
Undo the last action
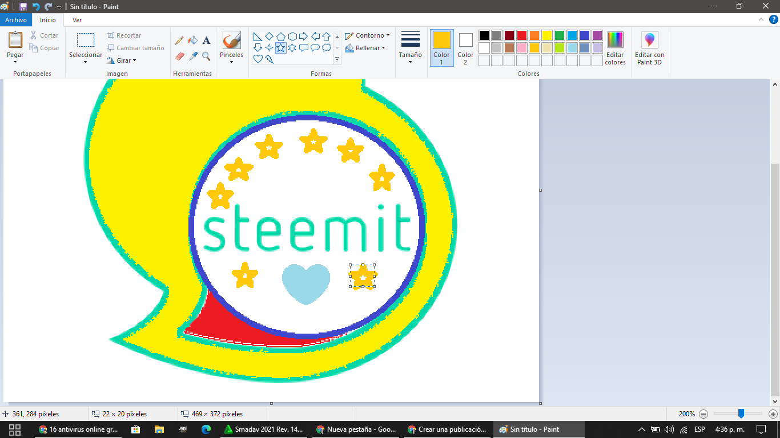(x=36, y=6)
